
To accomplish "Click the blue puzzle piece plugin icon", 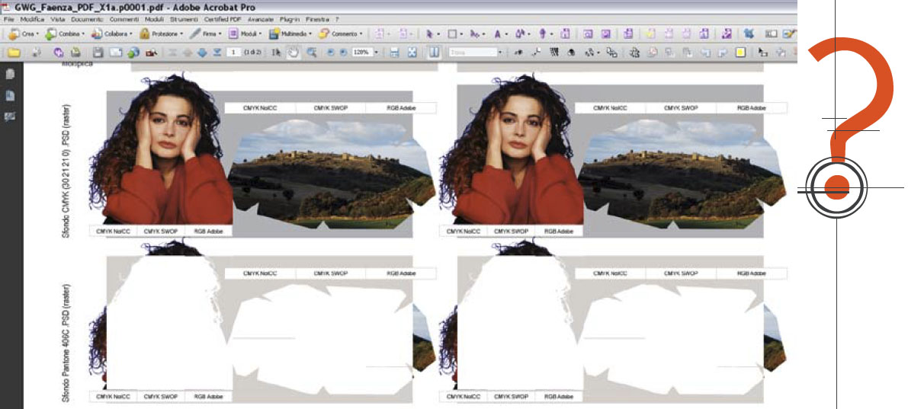I will (x=749, y=34).
